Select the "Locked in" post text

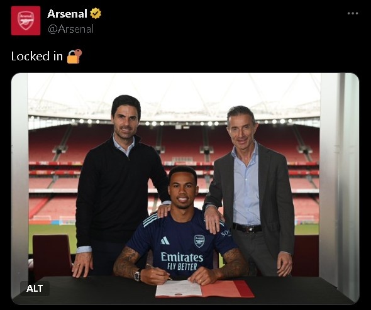pyautogui.click(x=37, y=57)
